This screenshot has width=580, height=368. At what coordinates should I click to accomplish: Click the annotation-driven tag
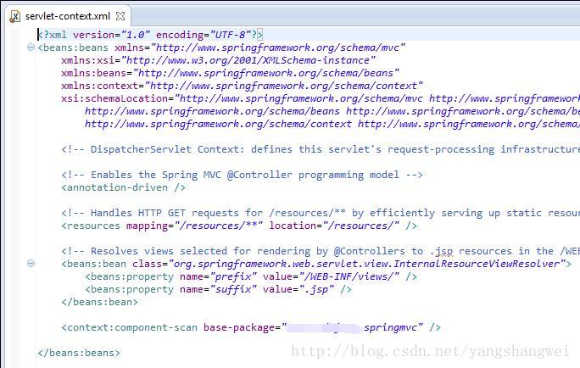click(x=123, y=187)
